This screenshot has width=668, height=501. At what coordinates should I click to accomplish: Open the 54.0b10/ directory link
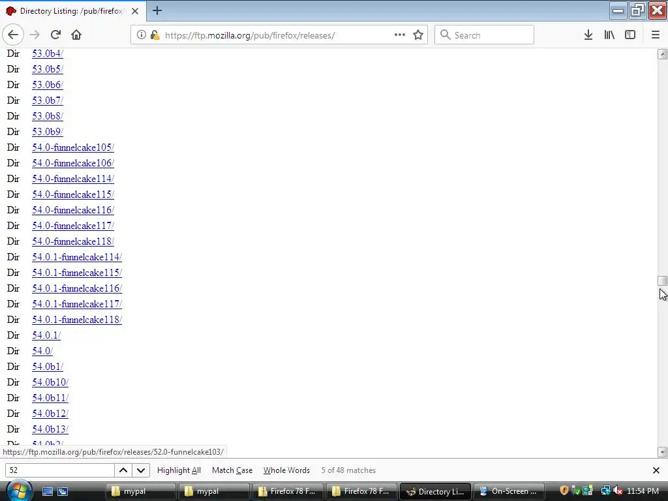(x=50, y=382)
